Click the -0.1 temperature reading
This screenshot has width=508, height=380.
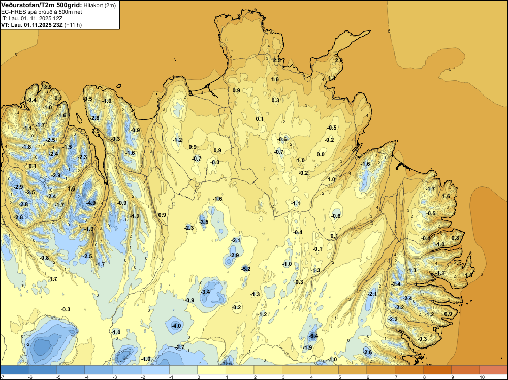[x=317, y=249]
